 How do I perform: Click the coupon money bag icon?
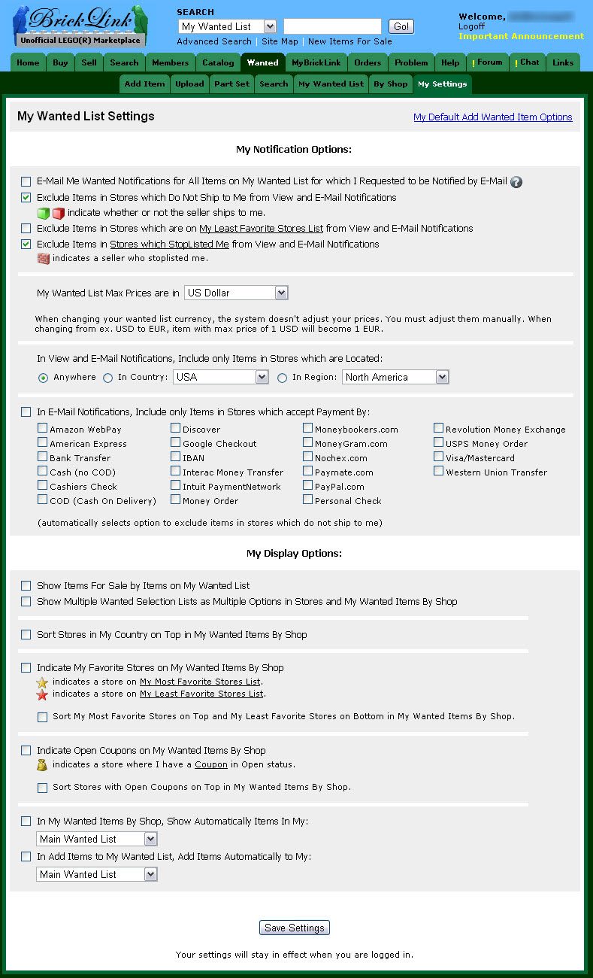[42, 765]
